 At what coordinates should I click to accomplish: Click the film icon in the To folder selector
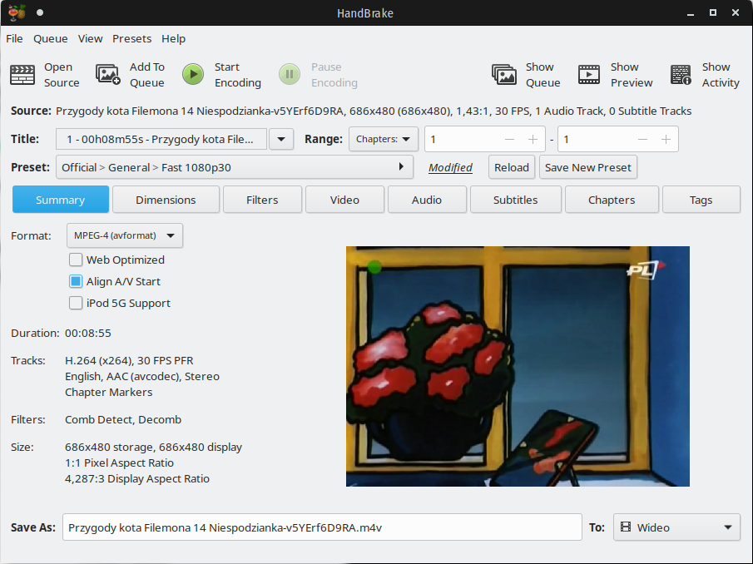625,527
